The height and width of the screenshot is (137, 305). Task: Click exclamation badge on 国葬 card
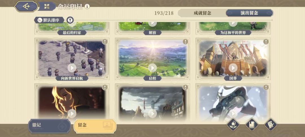point(266,41)
